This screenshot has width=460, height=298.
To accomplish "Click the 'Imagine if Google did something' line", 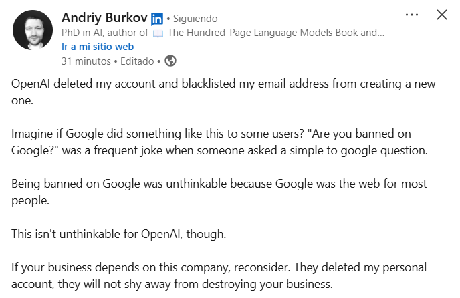I will pyautogui.click(x=211, y=134).
